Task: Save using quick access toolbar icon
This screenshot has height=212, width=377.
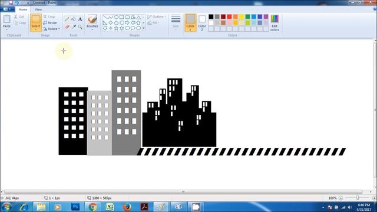Action: (x=11, y=3)
